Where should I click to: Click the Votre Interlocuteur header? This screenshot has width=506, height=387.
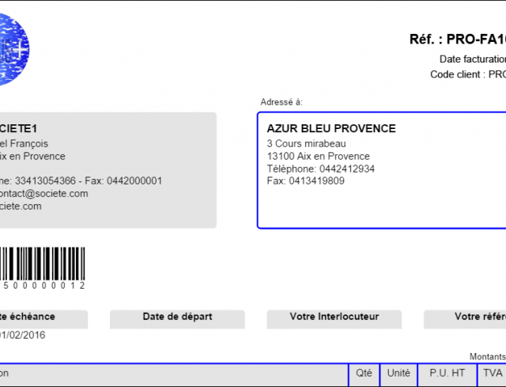[334, 317]
